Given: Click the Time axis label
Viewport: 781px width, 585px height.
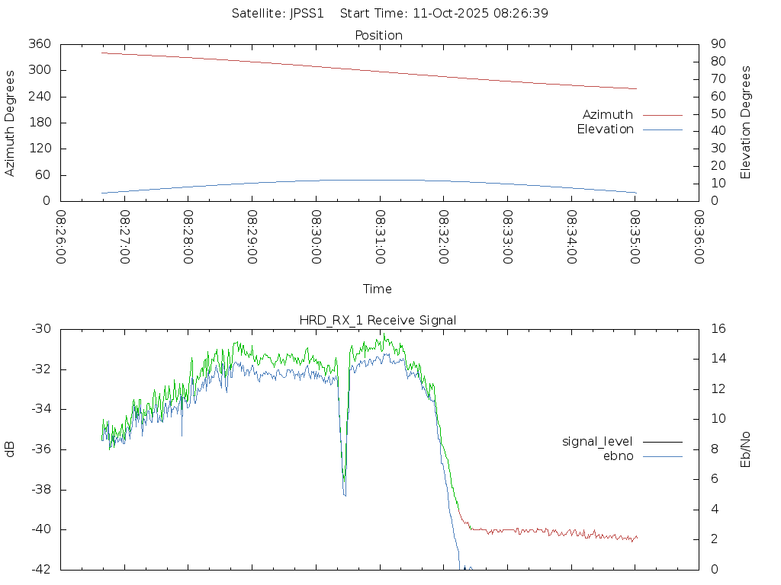Looking at the screenshot, I should pos(378,289).
